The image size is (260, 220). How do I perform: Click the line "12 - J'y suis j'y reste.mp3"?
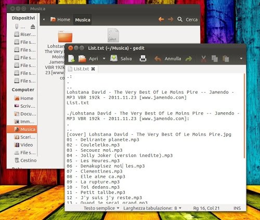tap(105, 198)
